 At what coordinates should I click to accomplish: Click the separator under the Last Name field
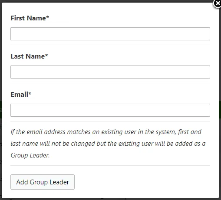pos(110,83)
